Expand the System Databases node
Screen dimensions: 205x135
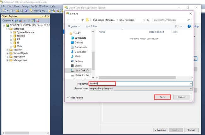point(11,32)
